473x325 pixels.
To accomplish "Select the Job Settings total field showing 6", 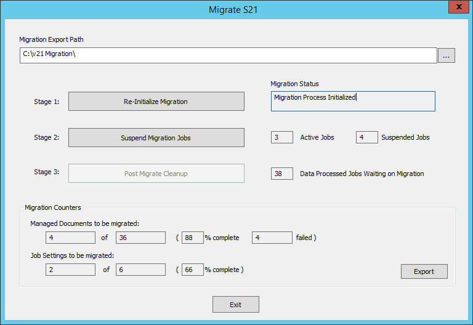I will (140, 270).
